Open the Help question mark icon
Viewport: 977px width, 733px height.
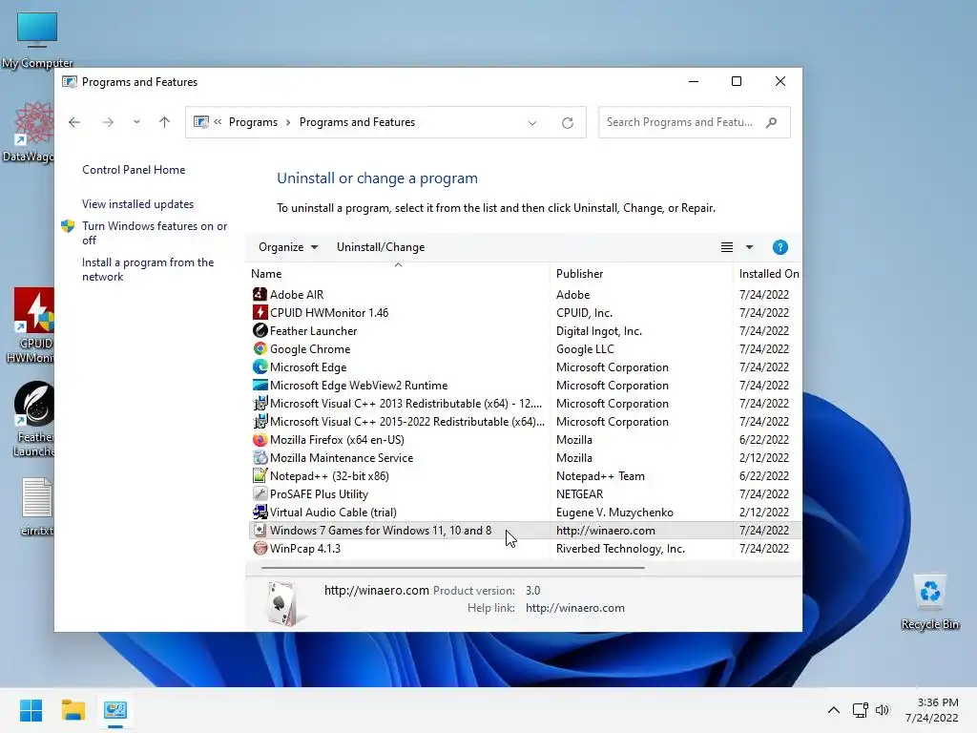click(780, 247)
